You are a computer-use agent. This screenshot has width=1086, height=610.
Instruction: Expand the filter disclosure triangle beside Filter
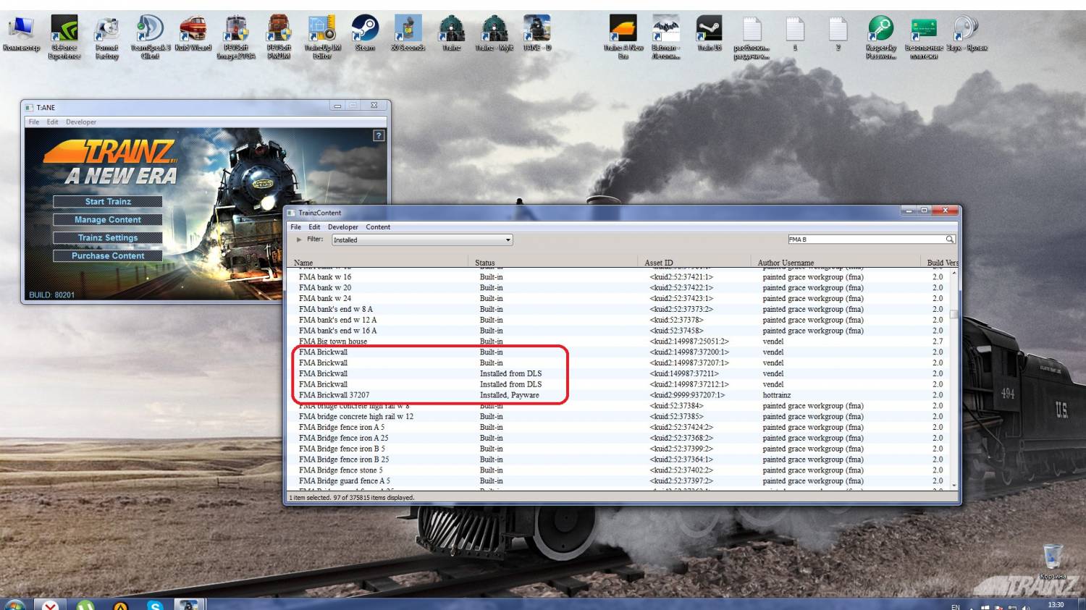[x=299, y=240]
